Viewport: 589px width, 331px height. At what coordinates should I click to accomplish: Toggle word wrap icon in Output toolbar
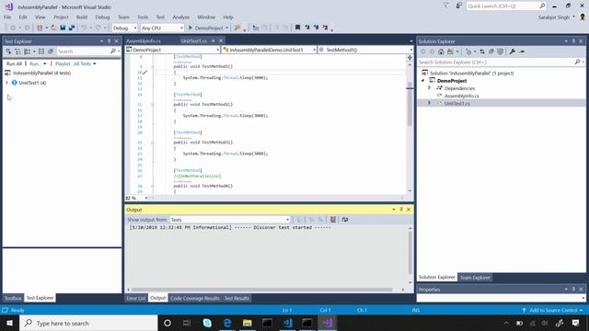[345, 220]
